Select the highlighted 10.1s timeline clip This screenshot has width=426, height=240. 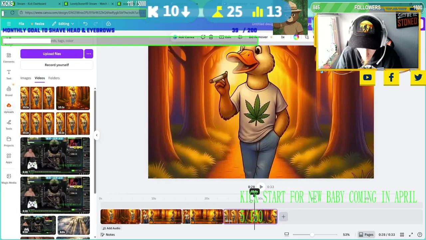click(250, 217)
